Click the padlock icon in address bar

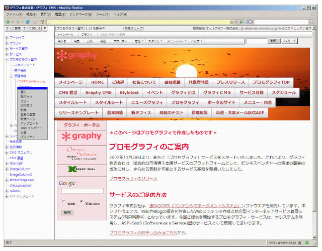coord(231,22)
